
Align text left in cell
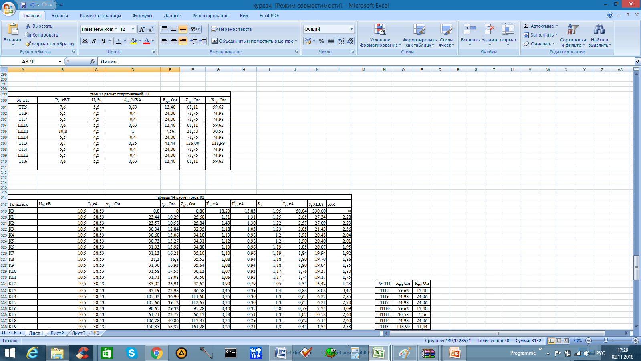(x=164, y=41)
